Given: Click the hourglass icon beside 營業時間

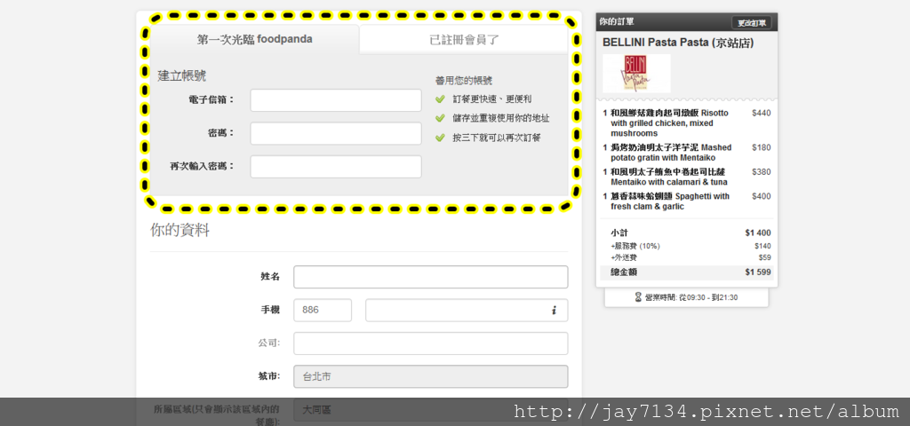Looking at the screenshot, I should coord(638,297).
